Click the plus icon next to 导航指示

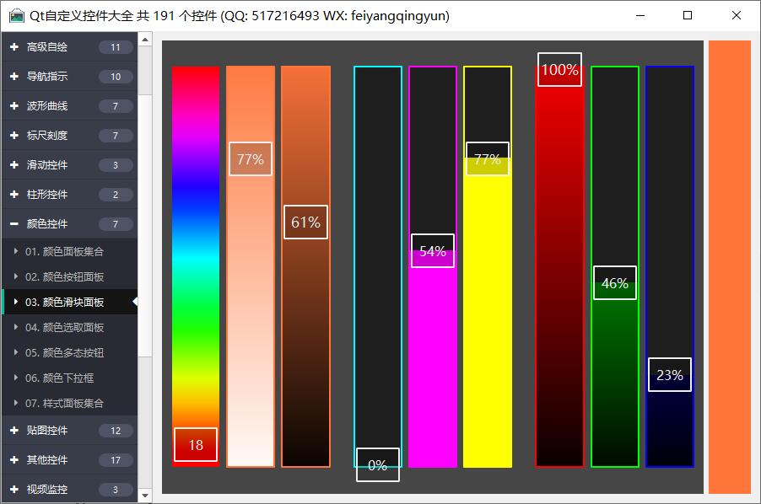(14, 77)
